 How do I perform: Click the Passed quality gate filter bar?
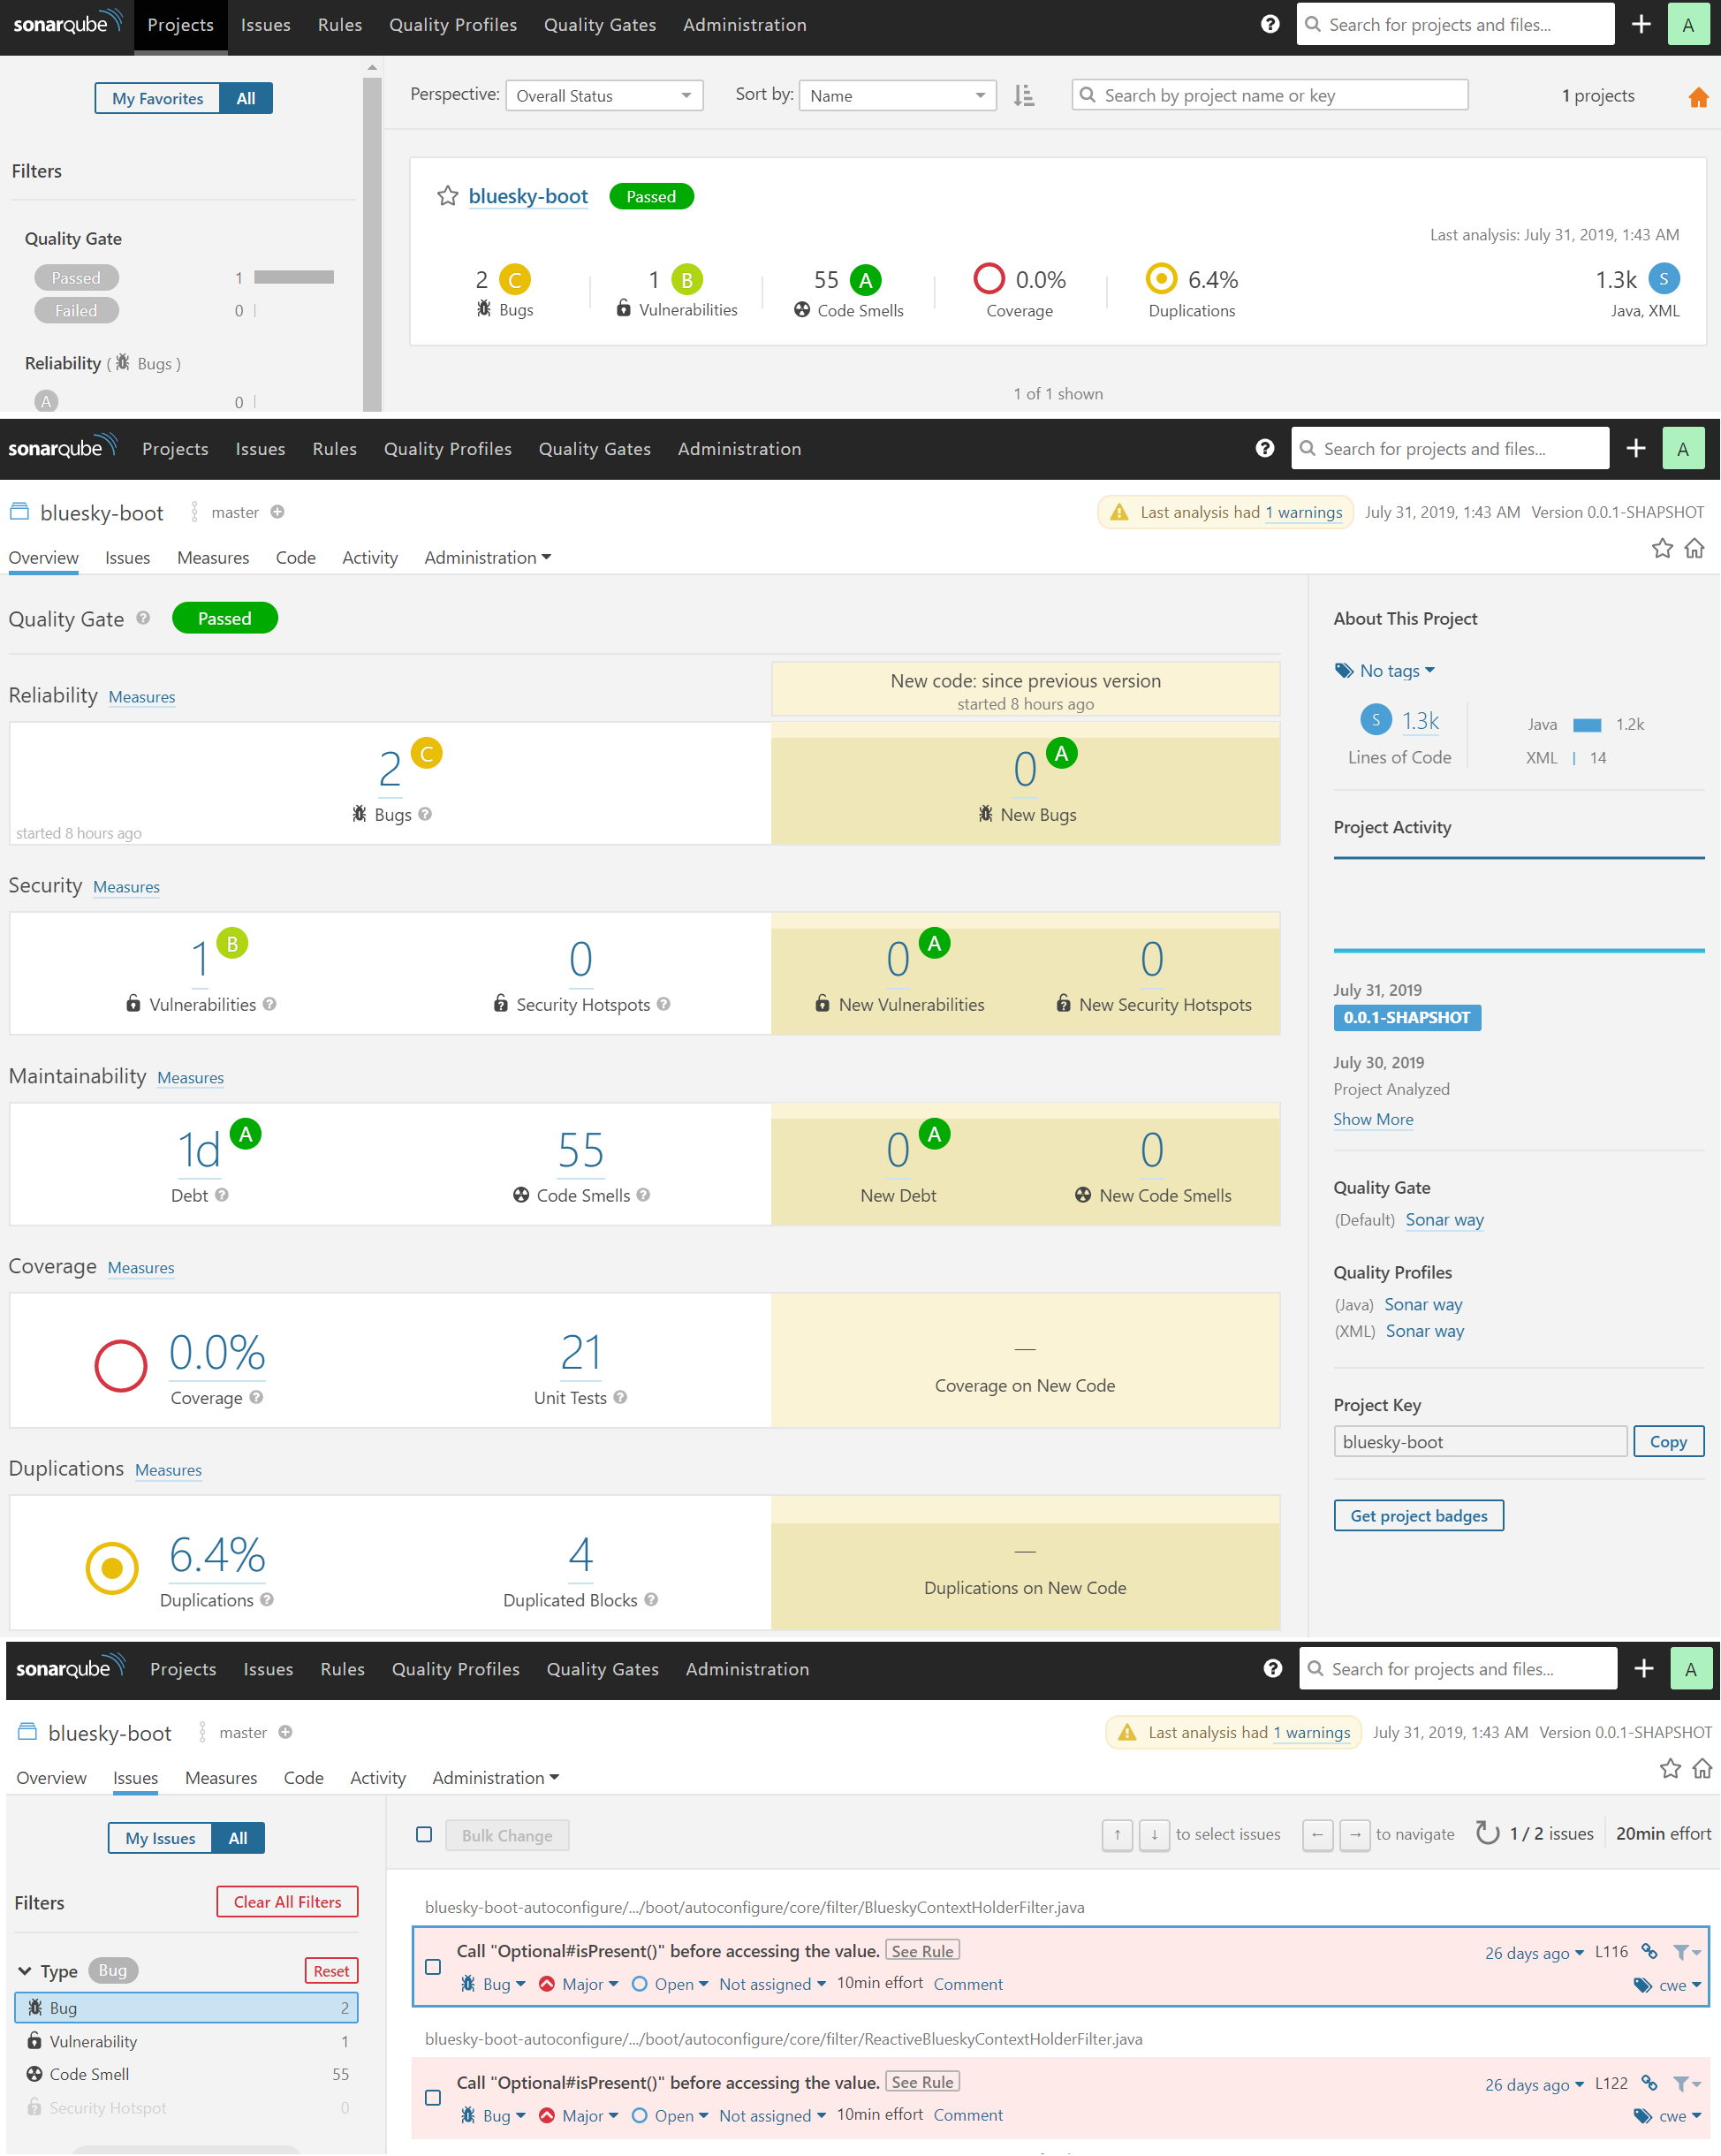pyautogui.click(x=293, y=277)
